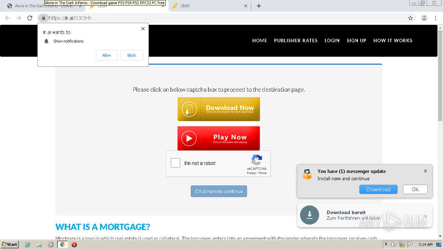Go to HOME in the site menu
Image resolution: width=443 pixels, height=249 pixels.
(x=260, y=40)
